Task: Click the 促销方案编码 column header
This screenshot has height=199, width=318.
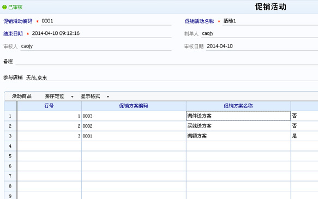Action: [x=134, y=106]
